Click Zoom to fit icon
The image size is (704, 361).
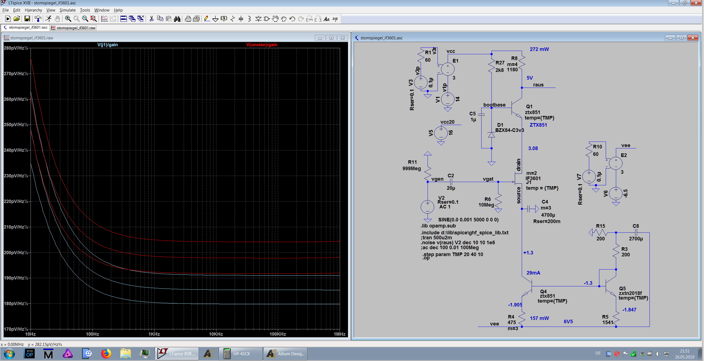[x=94, y=19]
